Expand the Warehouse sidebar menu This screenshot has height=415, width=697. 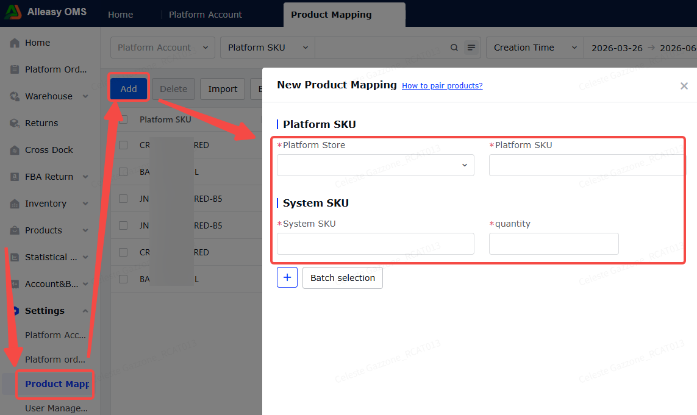[85, 96]
